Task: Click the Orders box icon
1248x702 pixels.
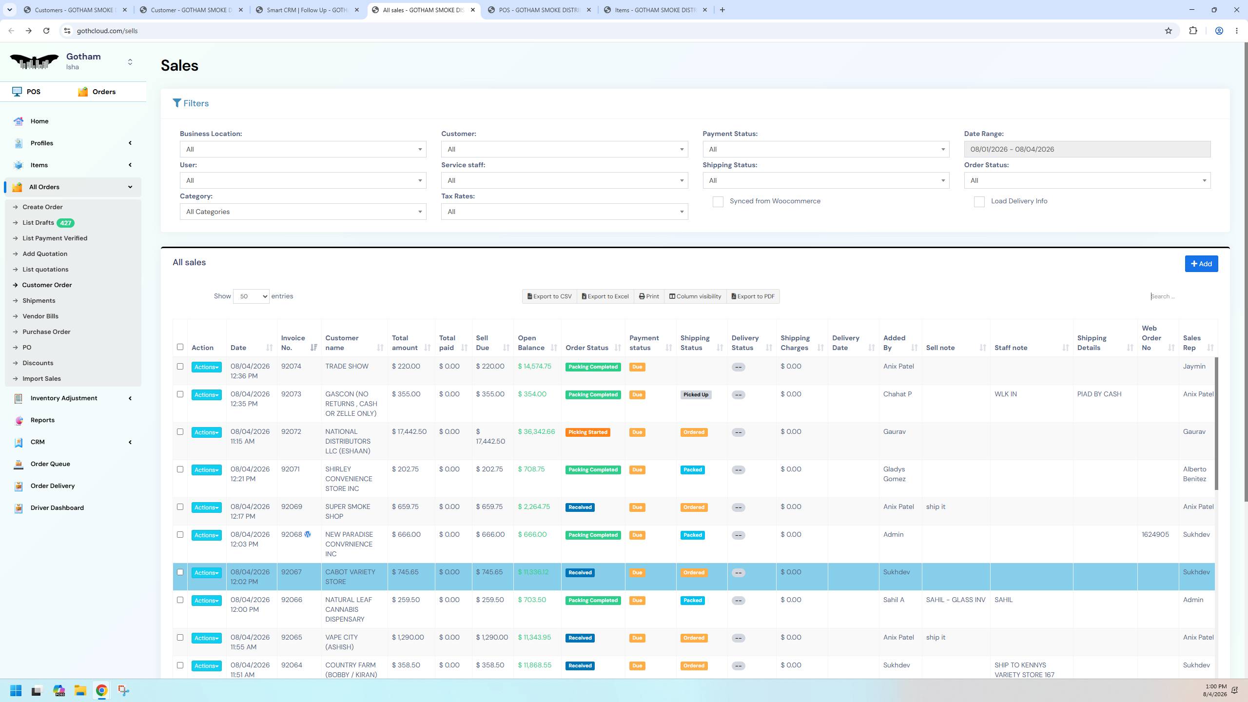Action: [83, 92]
